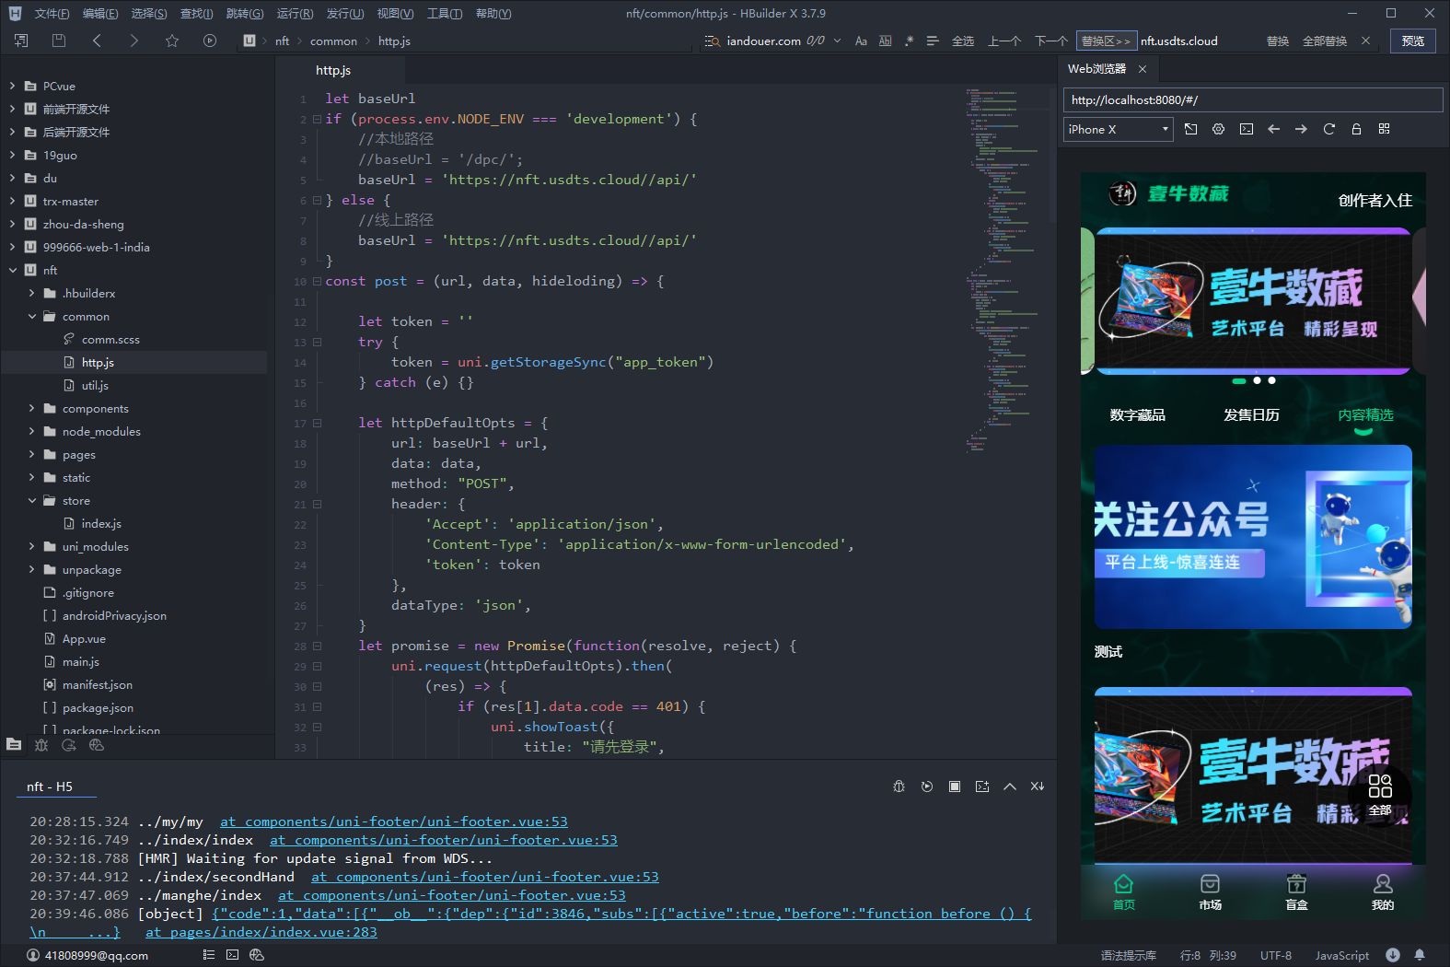
Task: Click the 预览 preview button
Action: 1413,41
